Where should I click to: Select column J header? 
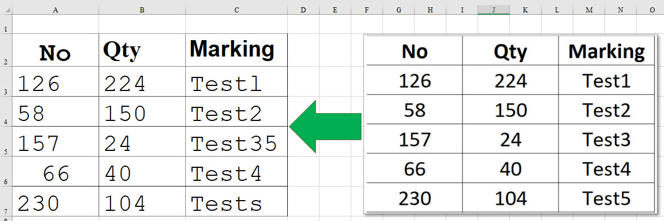pos(494,10)
